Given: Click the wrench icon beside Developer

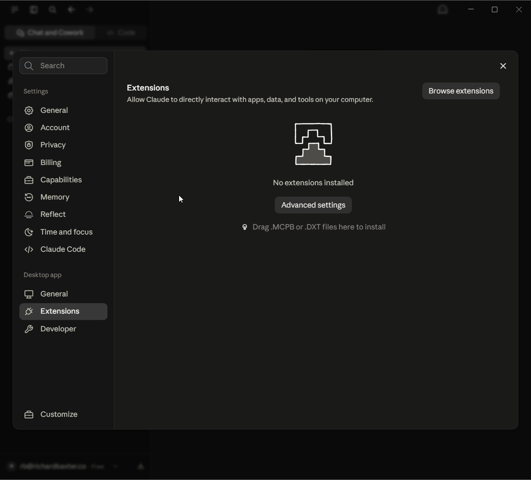Looking at the screenshot, I should point(29,329).
